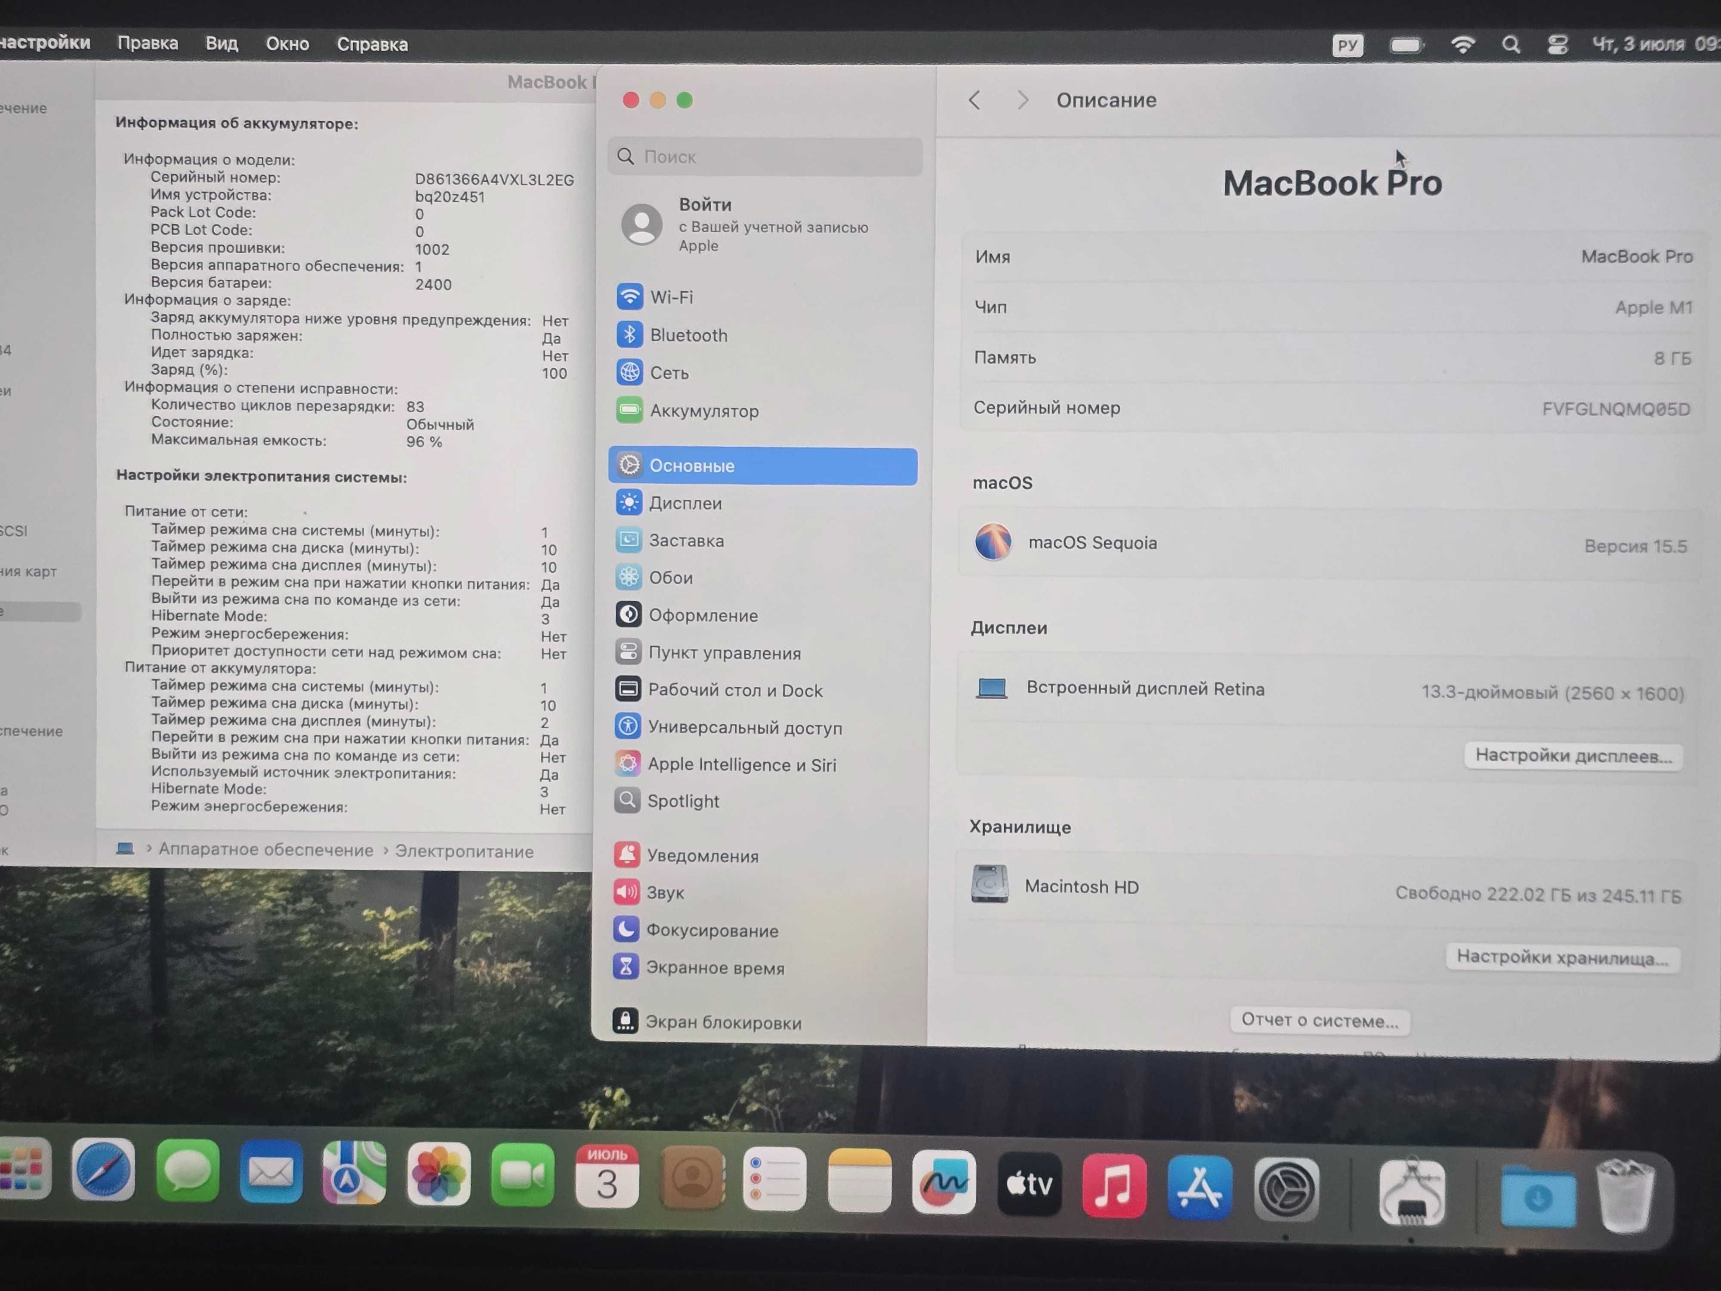Viewport: 1721px width, 1291px height.
Task: Open Окно menu in menu bar
Action: coord(288,43)
